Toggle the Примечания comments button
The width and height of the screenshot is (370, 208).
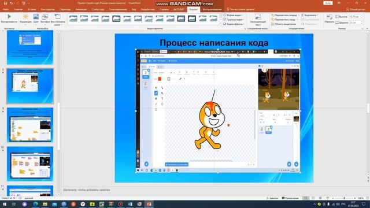pos(290,198)
